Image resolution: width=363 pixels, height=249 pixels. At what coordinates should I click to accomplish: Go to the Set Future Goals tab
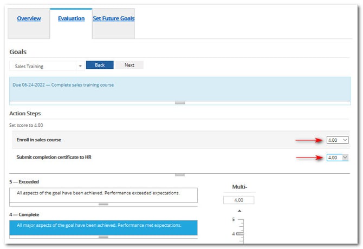(113, 18)
